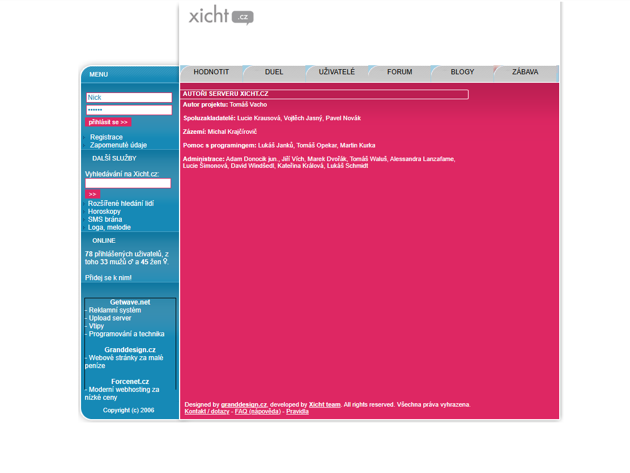Open the Zapomenuté údaje link
Image resolution: width=630 pixels, height=473 pixels.
pyautogui.click(x=118, y=145)
